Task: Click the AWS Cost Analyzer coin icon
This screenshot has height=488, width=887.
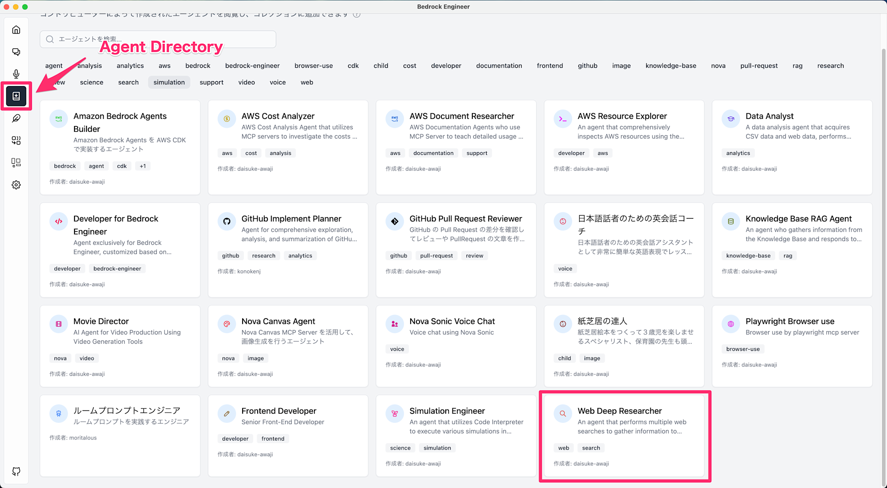Action: pos(227,119)
